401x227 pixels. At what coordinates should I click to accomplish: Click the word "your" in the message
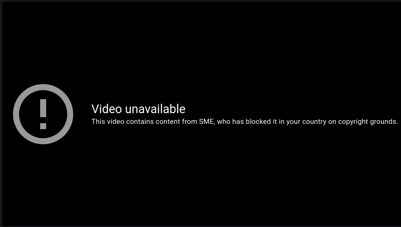coord(293,122)
